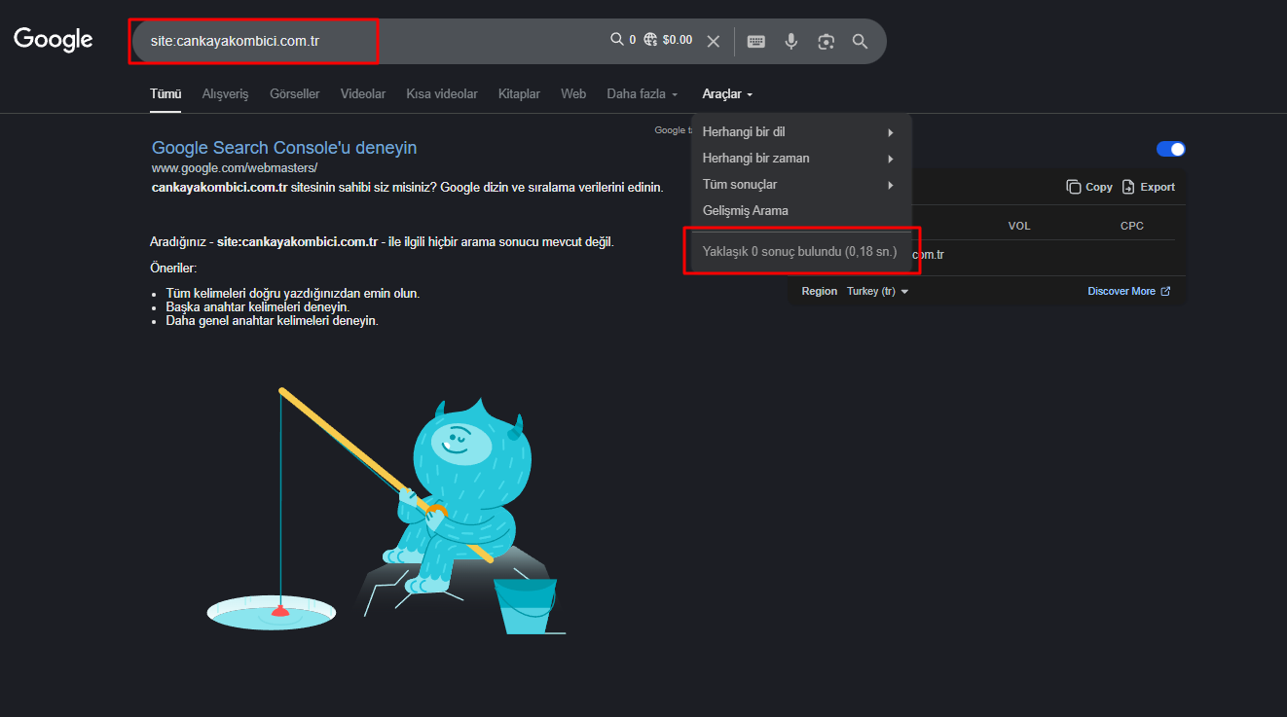Switch to the Alışveriş tab

point(226,94)
